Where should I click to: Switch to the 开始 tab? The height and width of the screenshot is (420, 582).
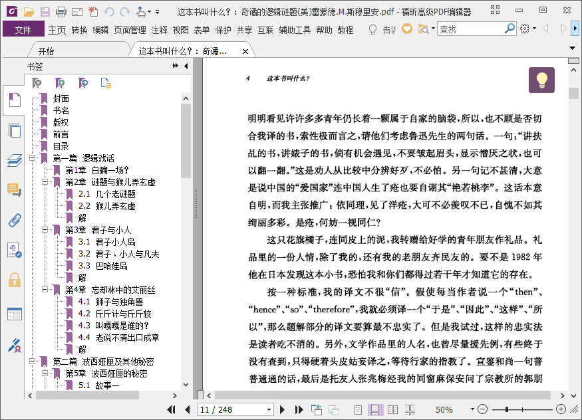click(46, 51)
